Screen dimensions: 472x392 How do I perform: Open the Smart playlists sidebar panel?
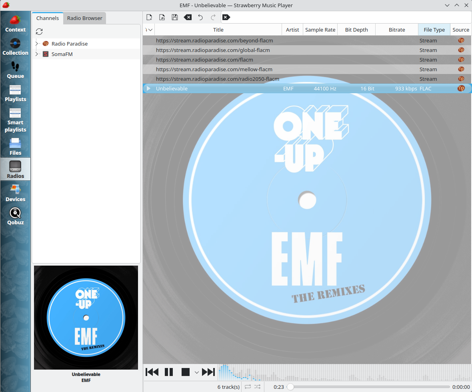click(15, 120)
